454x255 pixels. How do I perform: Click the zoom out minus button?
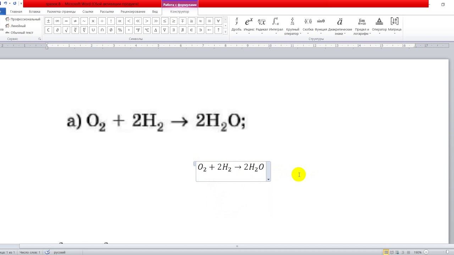(x=427, y=252)
